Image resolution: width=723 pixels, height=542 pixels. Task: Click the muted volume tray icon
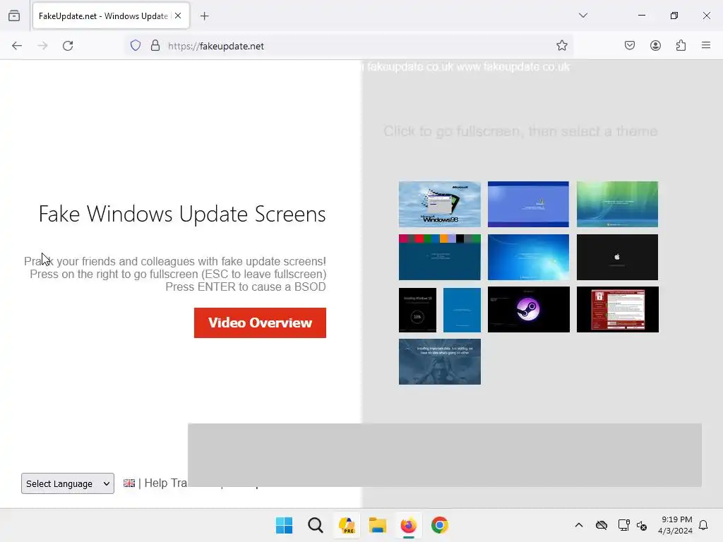point(642,525)
